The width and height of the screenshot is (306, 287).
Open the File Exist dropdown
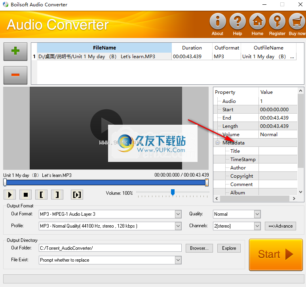(178, 260)
